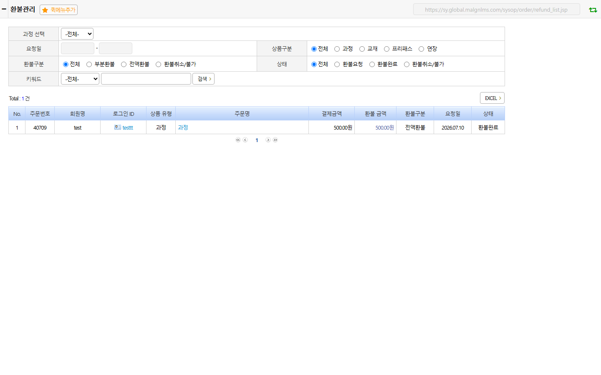Select 환불구분 환불취소/불가 radio button
This screenshot has height=375, width=601.
tap(158, 64)
